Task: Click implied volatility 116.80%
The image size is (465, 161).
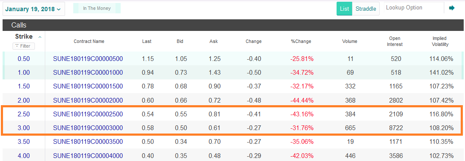Action: 441,114
